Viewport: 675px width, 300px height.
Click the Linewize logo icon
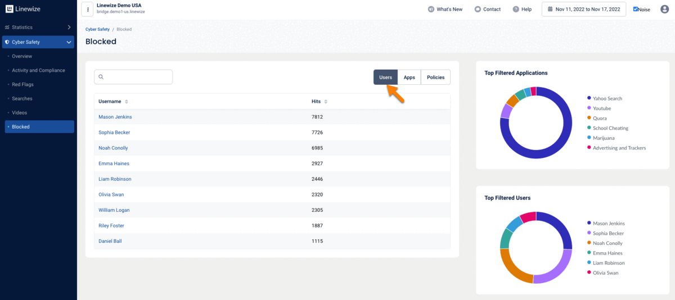(9, 9)
